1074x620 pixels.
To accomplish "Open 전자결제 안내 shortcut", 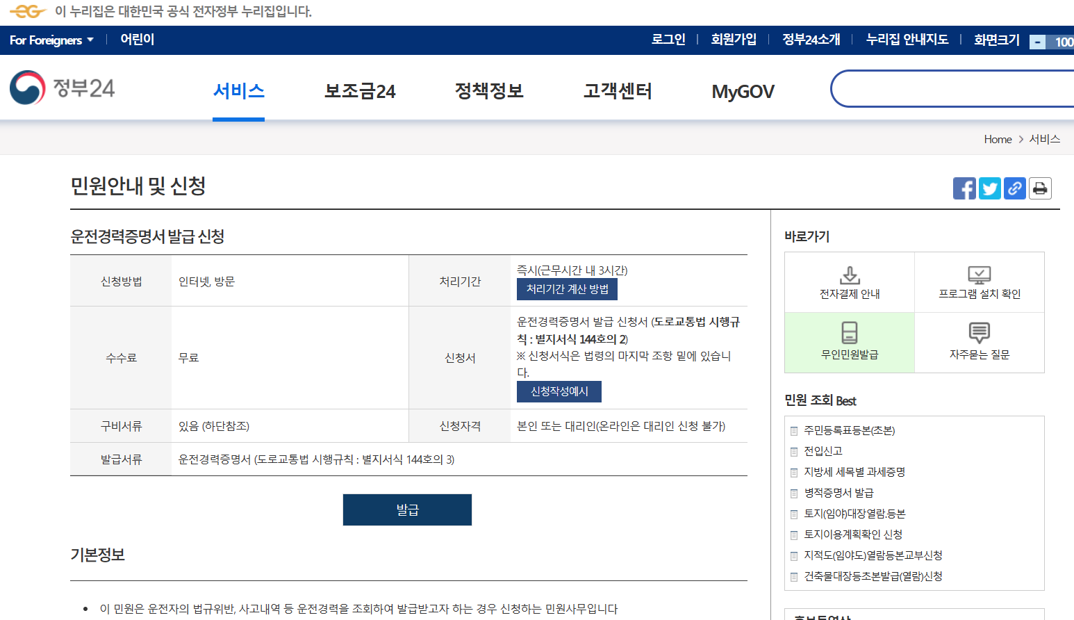I will point(850,282).
